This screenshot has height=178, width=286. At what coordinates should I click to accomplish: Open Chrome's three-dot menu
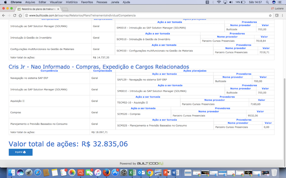(x=282, y=15)
